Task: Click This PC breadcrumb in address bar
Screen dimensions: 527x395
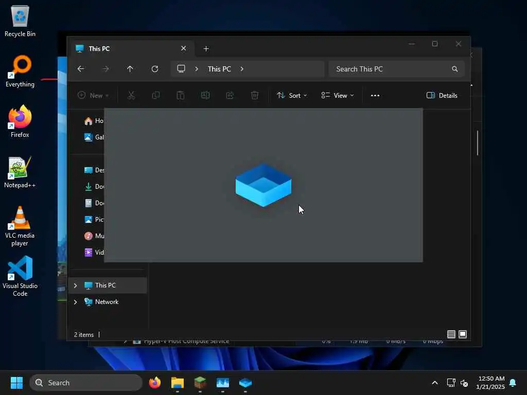Action: [219, 69]
